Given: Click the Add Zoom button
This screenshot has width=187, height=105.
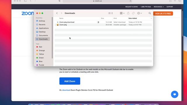Looking at the screenshot, I should pos(70,81).
